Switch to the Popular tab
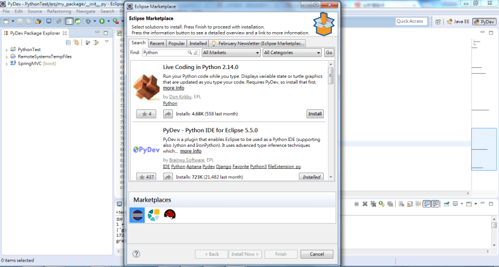The width and height of the screenshot is (499, 267). (176, 43)
